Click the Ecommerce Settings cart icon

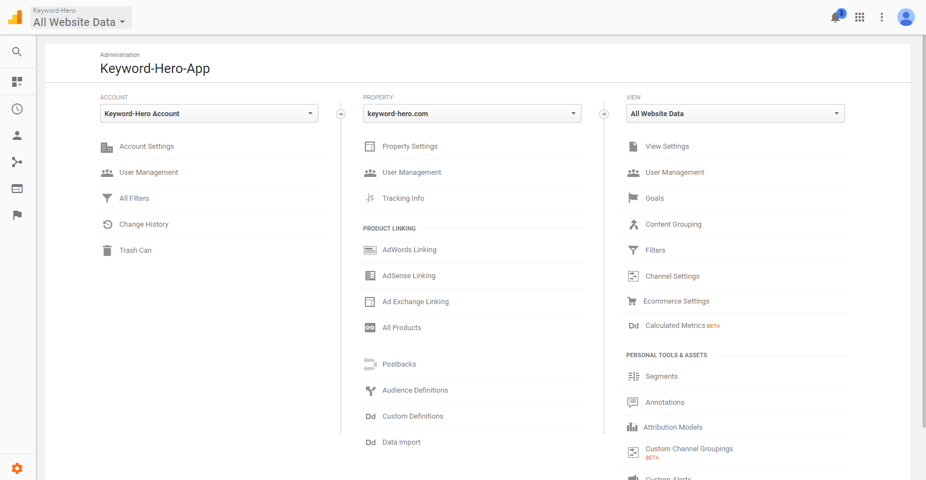(x=632, y=301)
